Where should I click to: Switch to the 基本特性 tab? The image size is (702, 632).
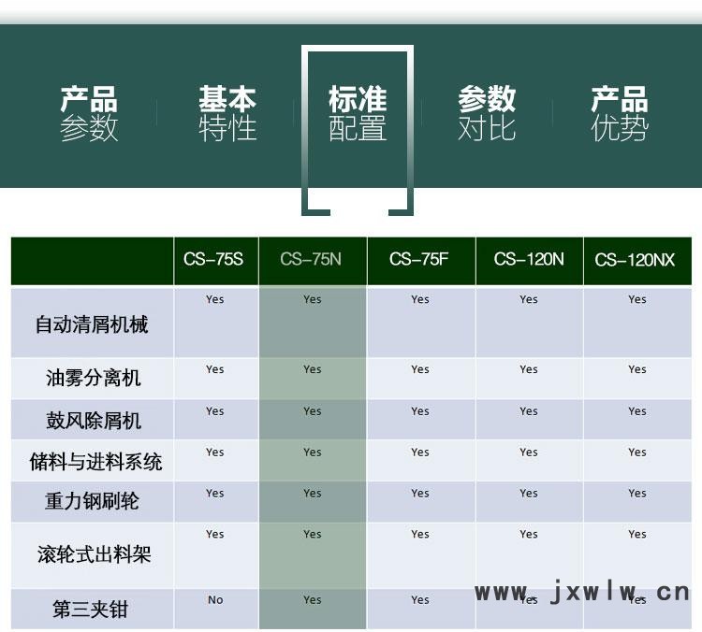(227, 113)
